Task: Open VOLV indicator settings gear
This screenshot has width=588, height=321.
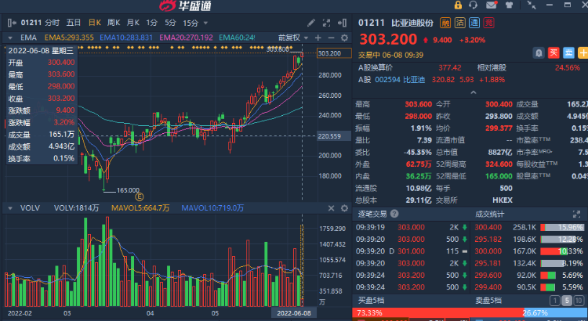Action: 344,208
